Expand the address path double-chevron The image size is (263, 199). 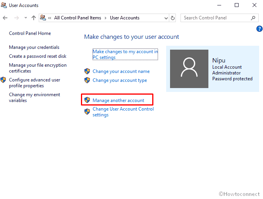point(50,18)
